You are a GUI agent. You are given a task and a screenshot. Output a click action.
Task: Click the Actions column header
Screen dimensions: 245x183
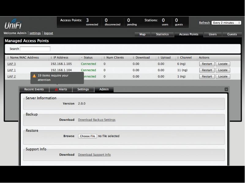(204, 58)
